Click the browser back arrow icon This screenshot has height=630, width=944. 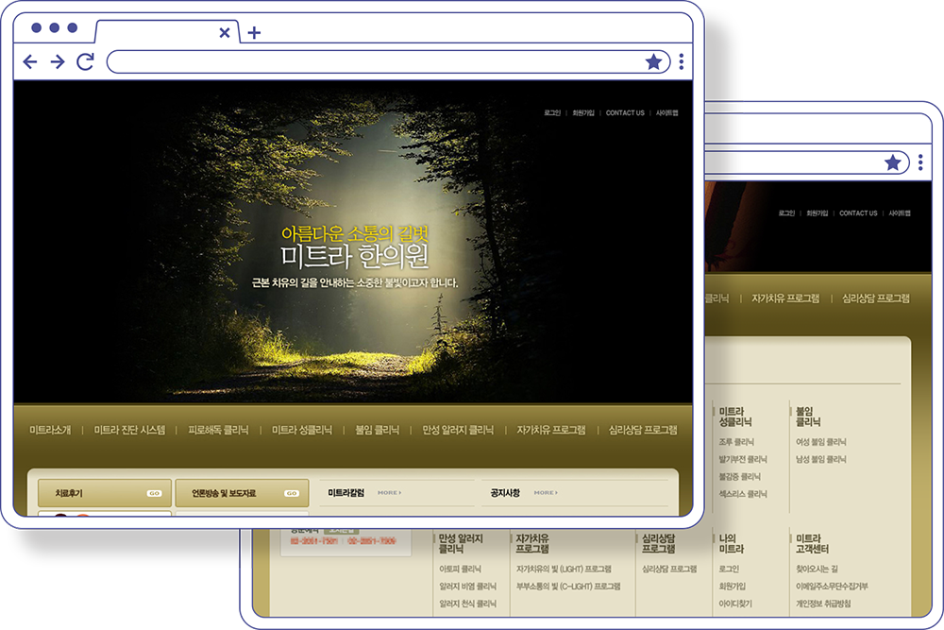pos(30,61)
